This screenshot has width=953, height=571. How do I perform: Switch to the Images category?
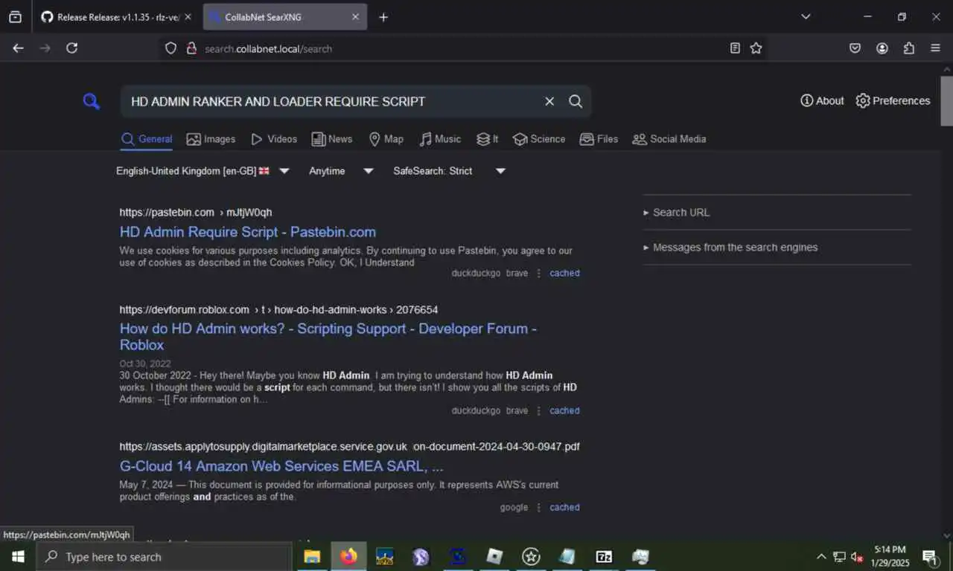point(211,139)
